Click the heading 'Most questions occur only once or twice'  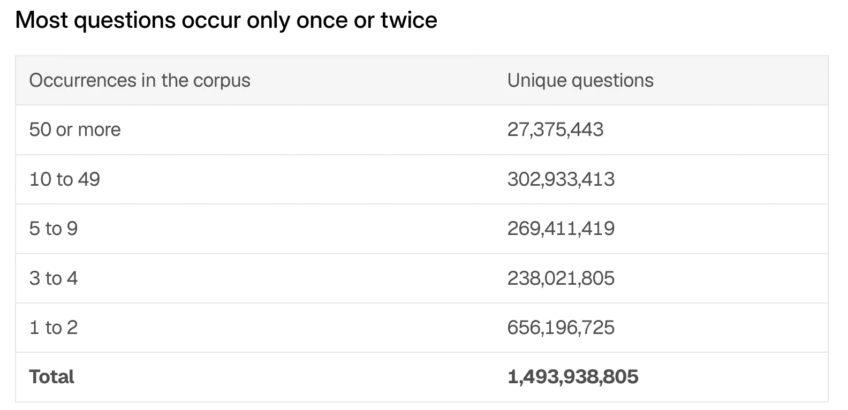pos(226,20)
